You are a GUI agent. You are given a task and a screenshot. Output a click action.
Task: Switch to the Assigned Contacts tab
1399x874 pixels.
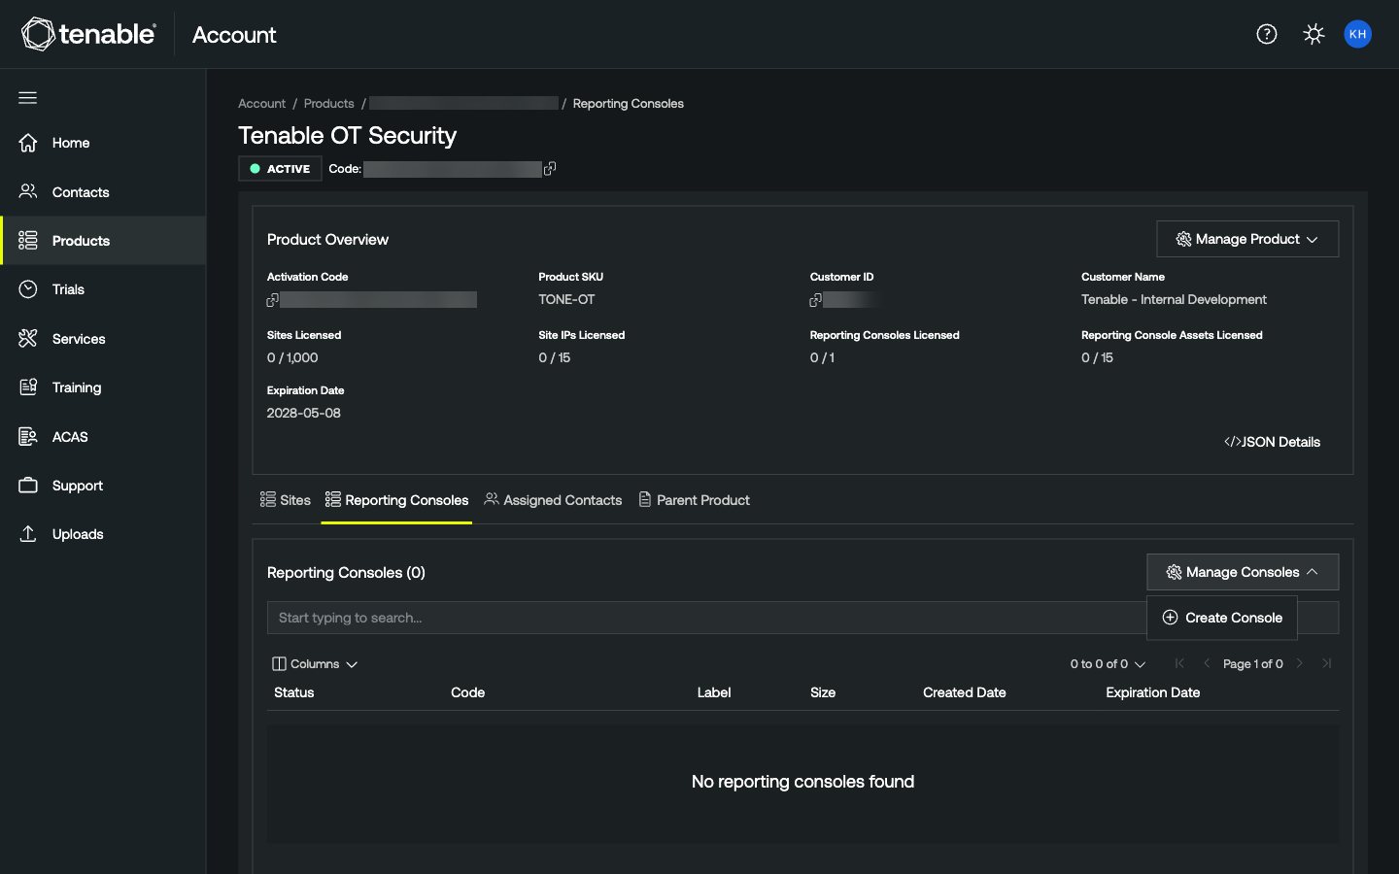point(553,500)
